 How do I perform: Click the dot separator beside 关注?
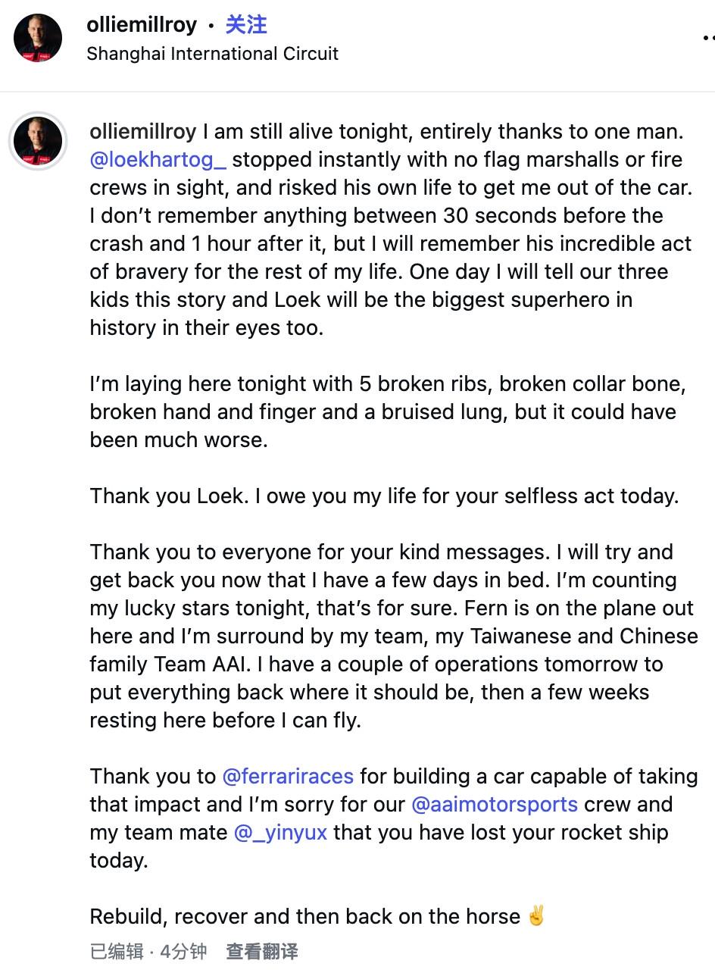[211, 26]
